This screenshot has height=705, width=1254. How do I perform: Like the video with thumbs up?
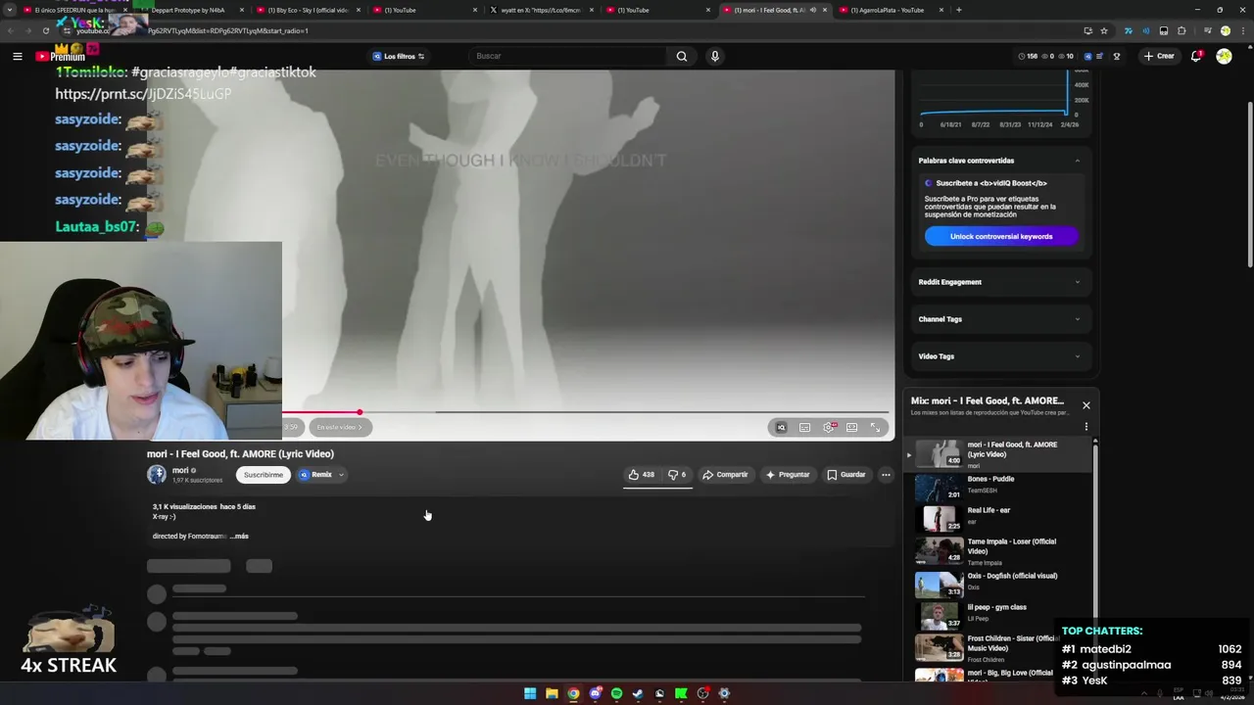[642, 475]
